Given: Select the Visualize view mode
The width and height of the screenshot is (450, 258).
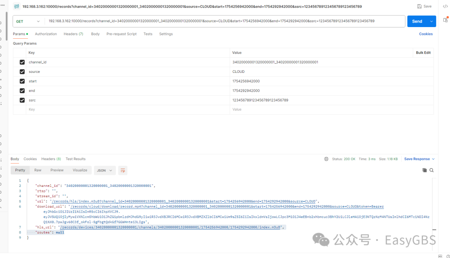Looking at the screenshot, I should 80,170.
